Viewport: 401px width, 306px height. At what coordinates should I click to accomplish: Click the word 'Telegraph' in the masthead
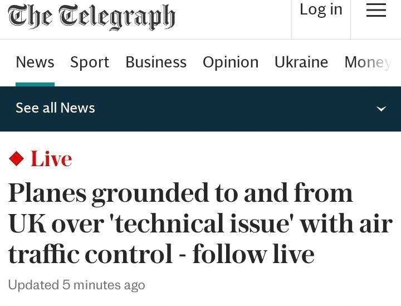coord(117,17)
